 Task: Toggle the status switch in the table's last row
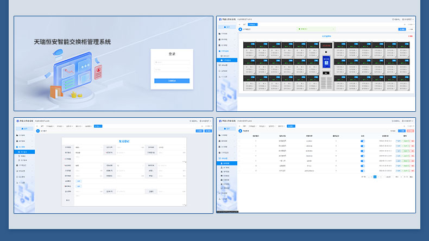[363, 170]
